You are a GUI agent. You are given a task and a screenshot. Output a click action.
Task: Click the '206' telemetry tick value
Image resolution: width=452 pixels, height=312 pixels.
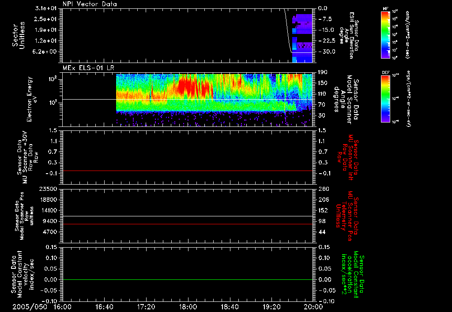[324, 200]
